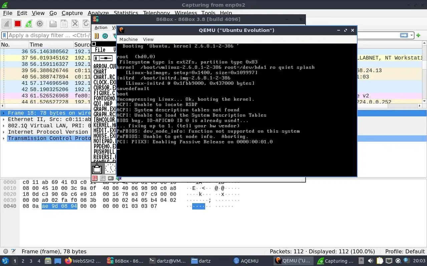Pause the 86Box emulation

[x=97, y=36]
